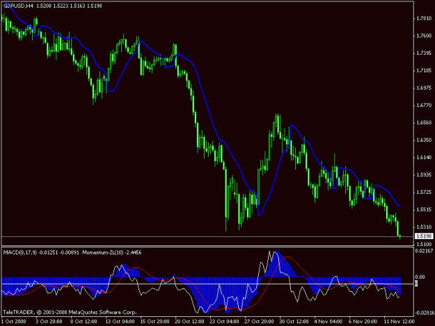Click the 1.7810 price axis label
The image size is (435, 326).
click(x=424, y=19)
